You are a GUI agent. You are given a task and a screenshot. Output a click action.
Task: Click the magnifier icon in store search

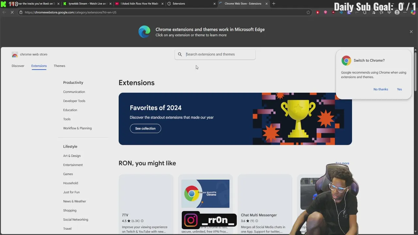(x=180, y=55)
